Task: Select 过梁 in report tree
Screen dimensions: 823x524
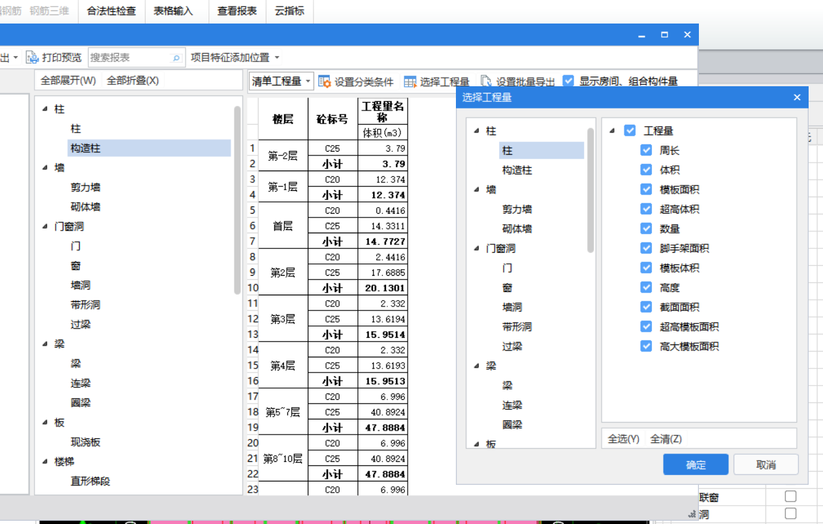Action: (81, 325)
